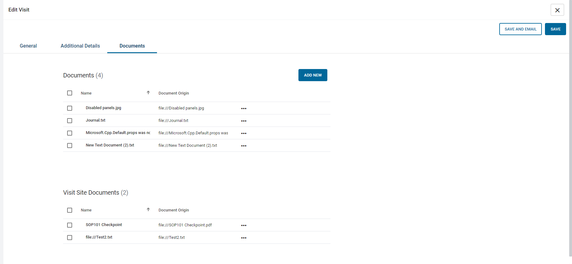572x264 pixels.
Task: Click Name column header in Visit Site Documents
Action: pos(86,210)
